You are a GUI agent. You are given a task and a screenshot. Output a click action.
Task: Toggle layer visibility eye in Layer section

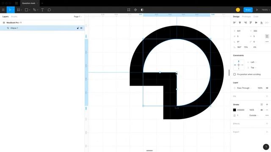[267, 88]
